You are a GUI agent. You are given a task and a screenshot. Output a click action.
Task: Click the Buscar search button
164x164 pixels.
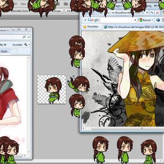pyautogui.click(x=144, y=20)
